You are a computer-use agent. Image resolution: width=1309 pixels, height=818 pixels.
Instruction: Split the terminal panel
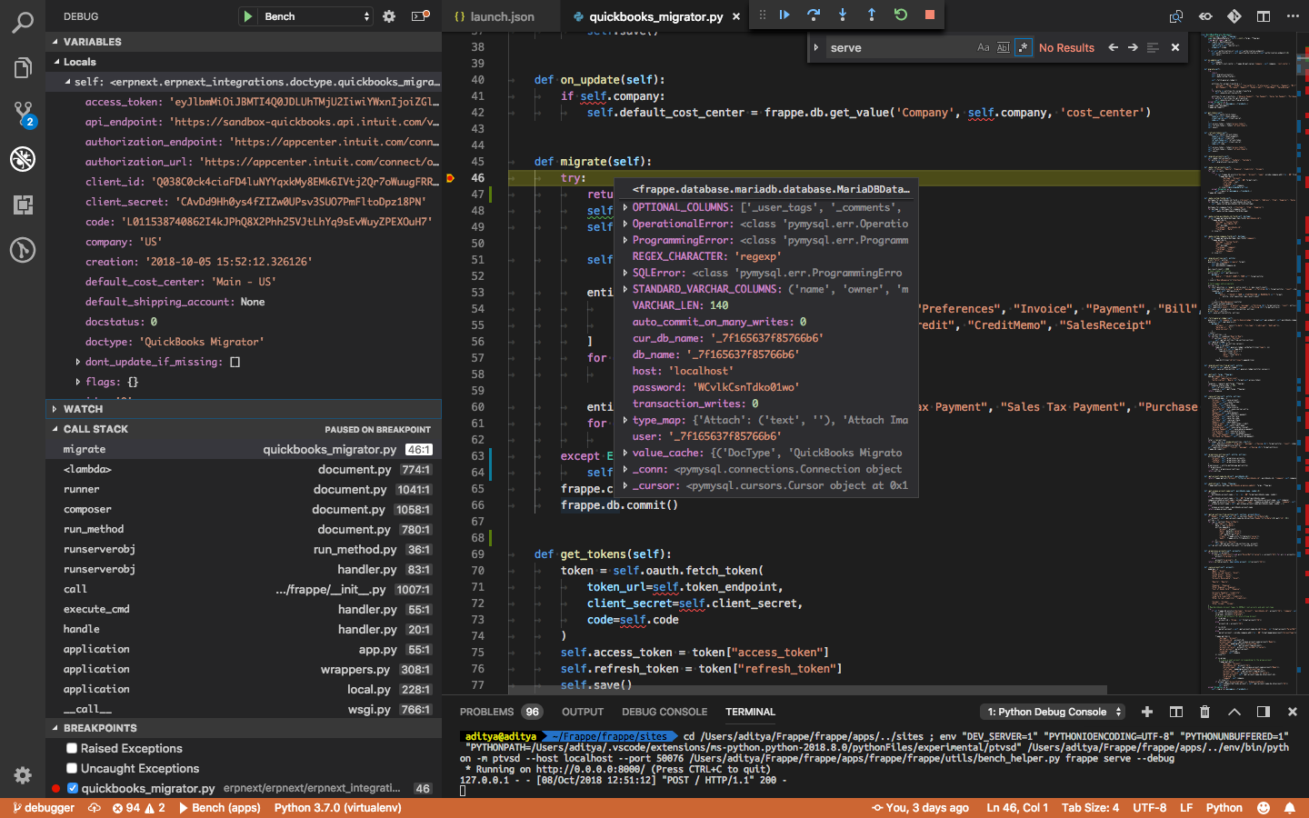tap(1176, 712)
